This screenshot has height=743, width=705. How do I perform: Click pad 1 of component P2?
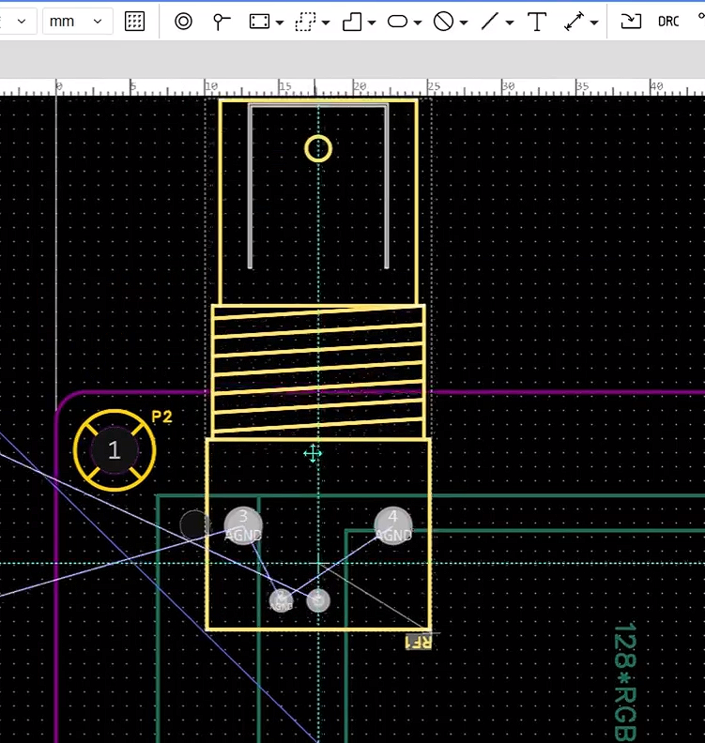tap(115, 450)
